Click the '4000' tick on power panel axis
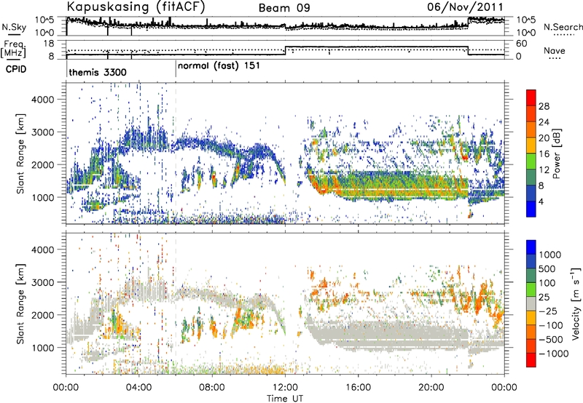Viewport: 583px width, 403px height. 42,100
